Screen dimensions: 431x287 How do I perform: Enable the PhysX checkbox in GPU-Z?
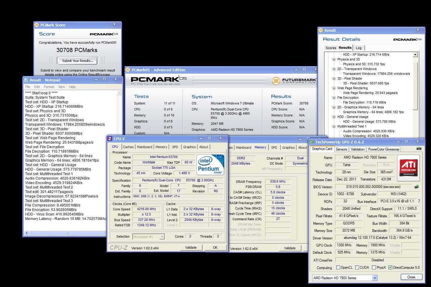tap(374, 268)
